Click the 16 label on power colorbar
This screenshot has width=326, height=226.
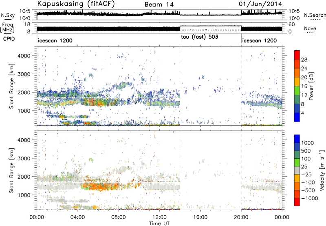304,86
